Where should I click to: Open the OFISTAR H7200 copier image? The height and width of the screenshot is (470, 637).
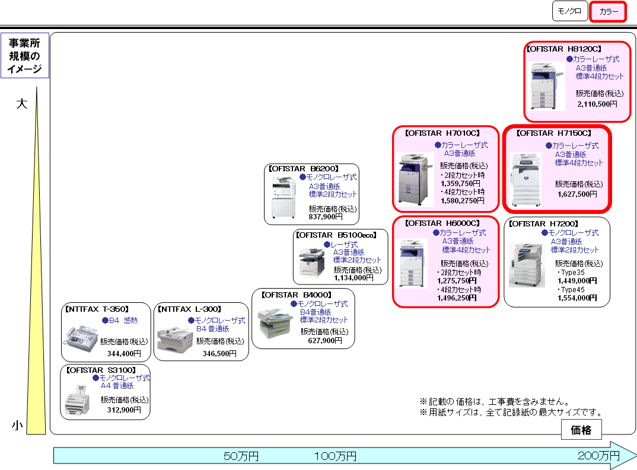pyautogui.click(x=527, y=265)
